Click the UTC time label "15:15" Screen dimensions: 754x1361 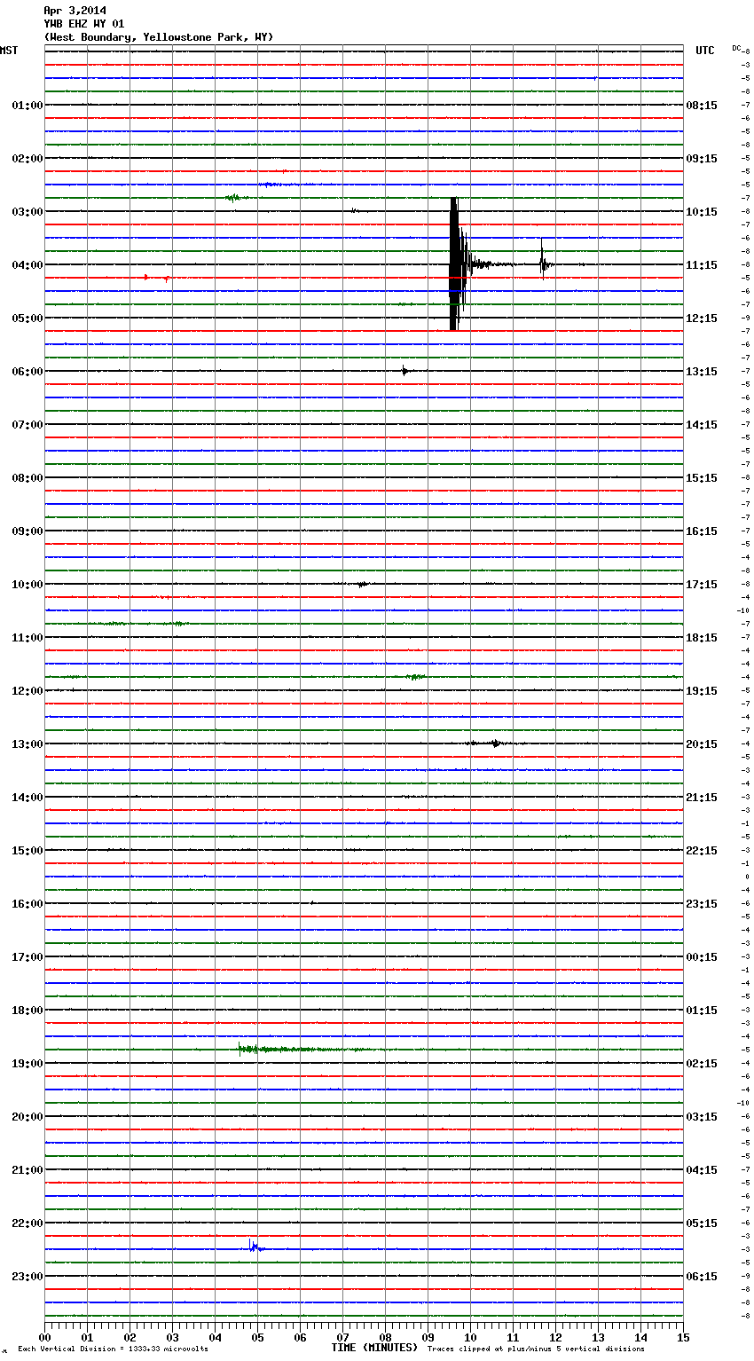pos(702,478)
